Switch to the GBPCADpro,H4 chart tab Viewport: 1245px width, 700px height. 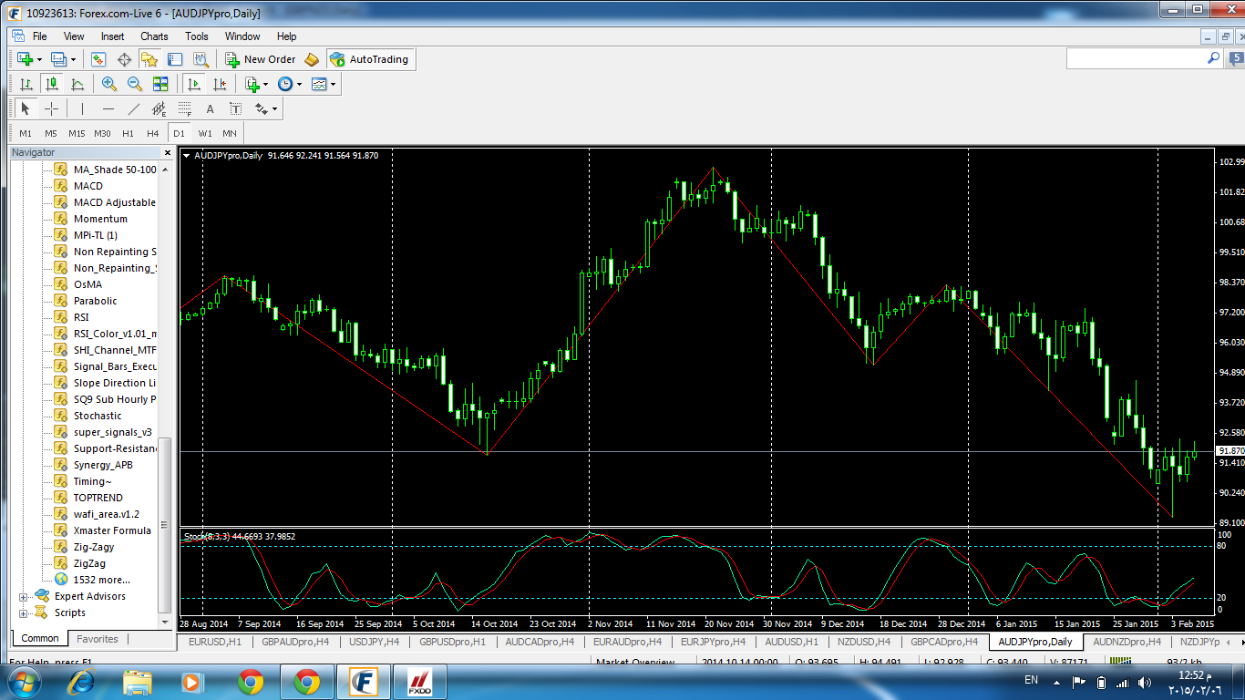pyautogui.click(x=943, y=642)
